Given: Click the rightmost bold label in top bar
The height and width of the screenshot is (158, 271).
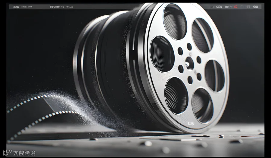Looking at the screenshot, I should pos(256,7).
